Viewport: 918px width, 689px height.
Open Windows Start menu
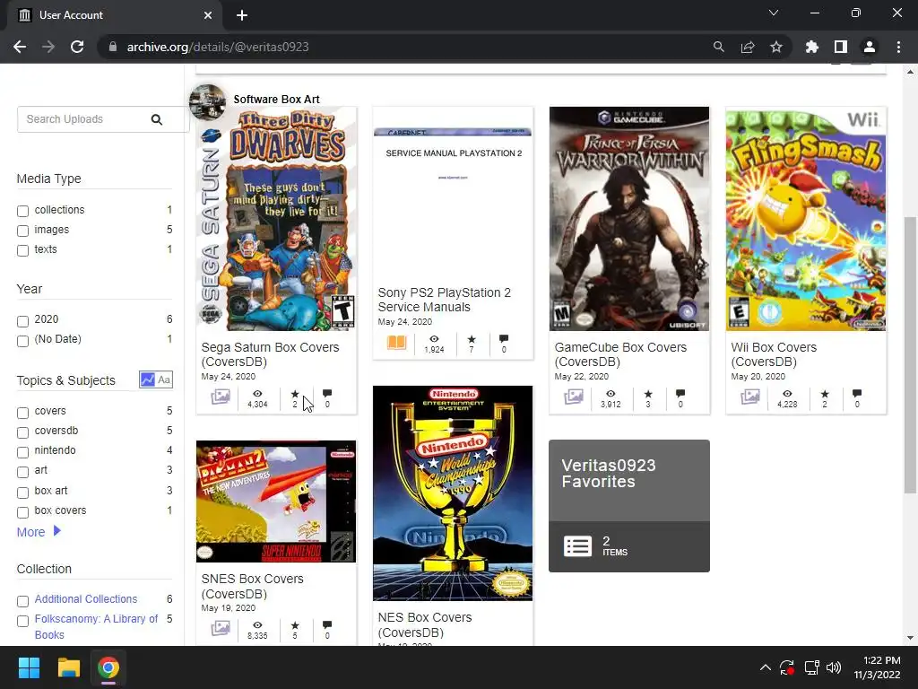point(29,667)
